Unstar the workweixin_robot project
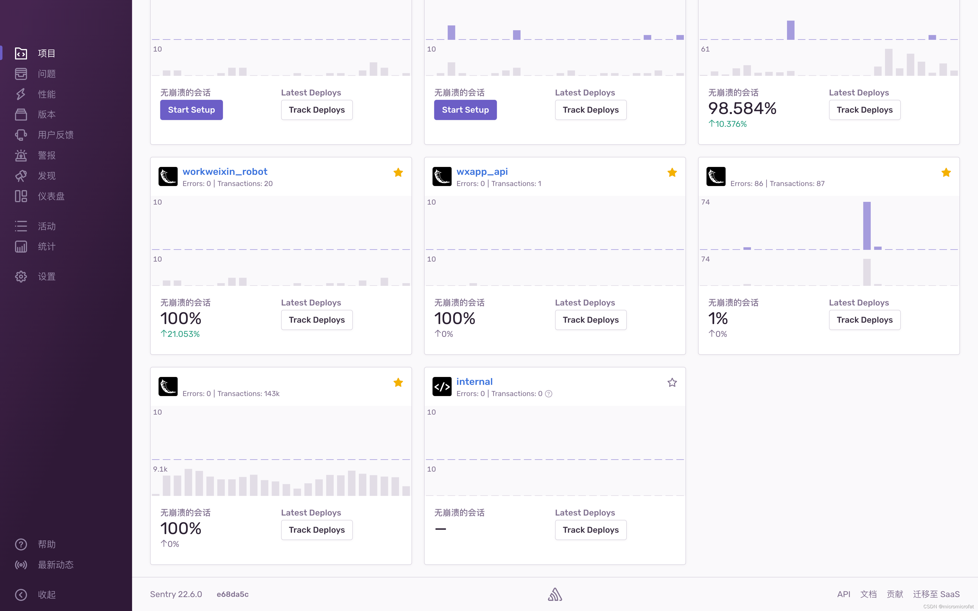This screenshot has height=611, width=978. pyautogui.click(x=398, y=173)
